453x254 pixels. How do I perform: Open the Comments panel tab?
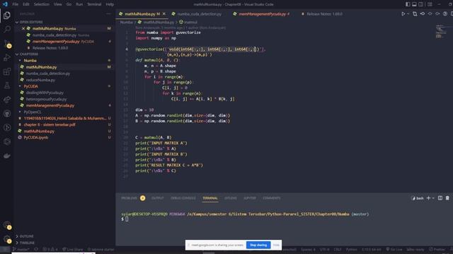[271, 198]
